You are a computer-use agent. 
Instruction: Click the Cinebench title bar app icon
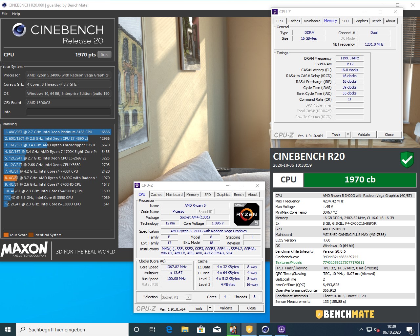[4, 5]
